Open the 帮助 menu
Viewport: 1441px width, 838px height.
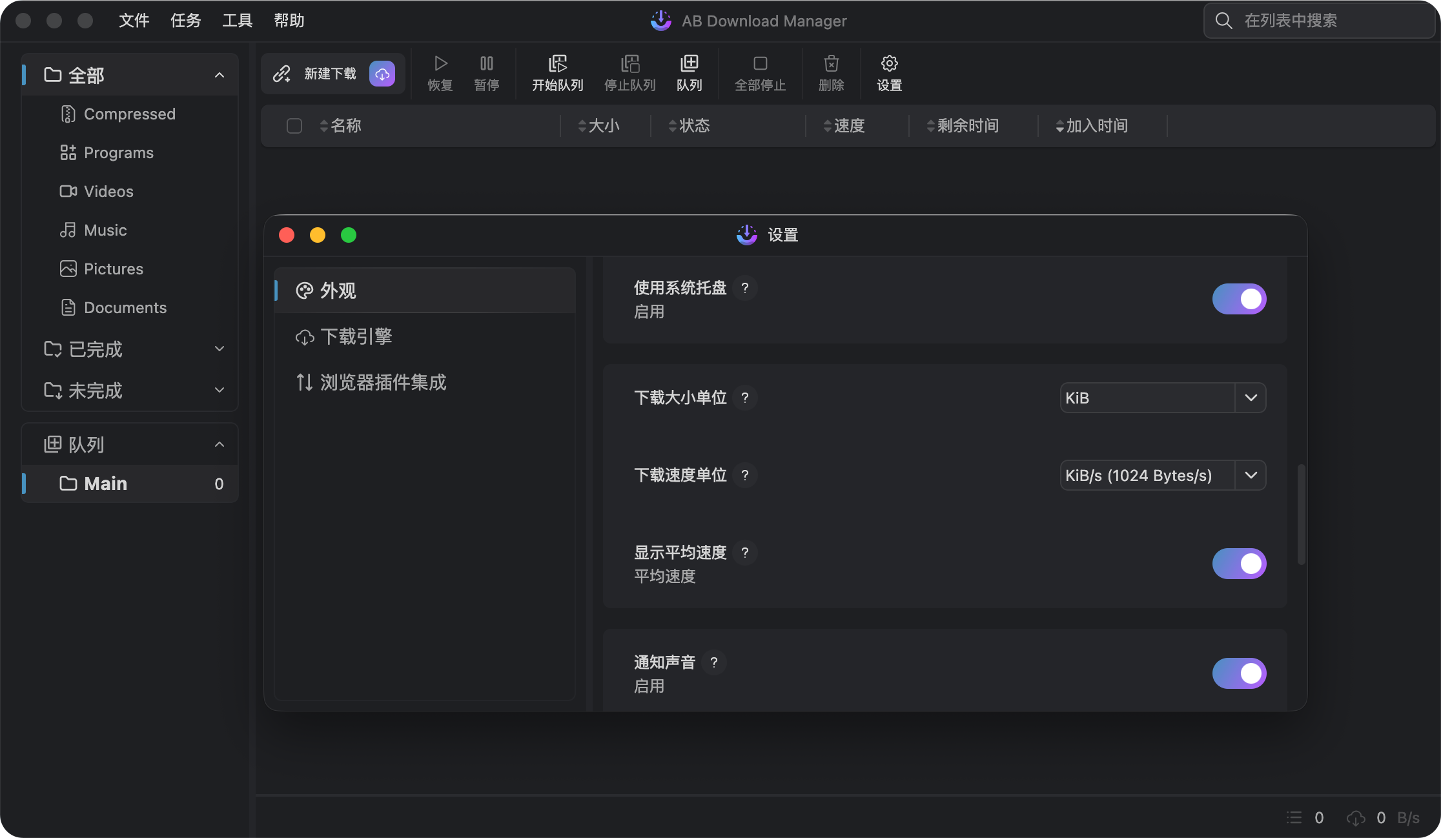tap(289, 21)
